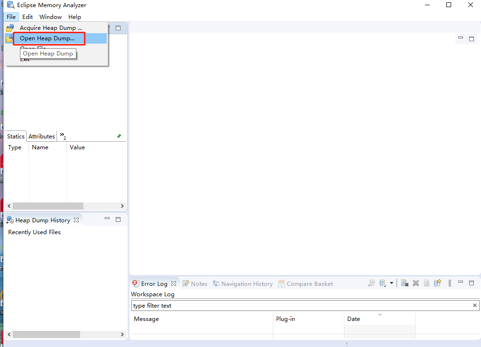Close the Error Log tab

(x=174, y=283)
